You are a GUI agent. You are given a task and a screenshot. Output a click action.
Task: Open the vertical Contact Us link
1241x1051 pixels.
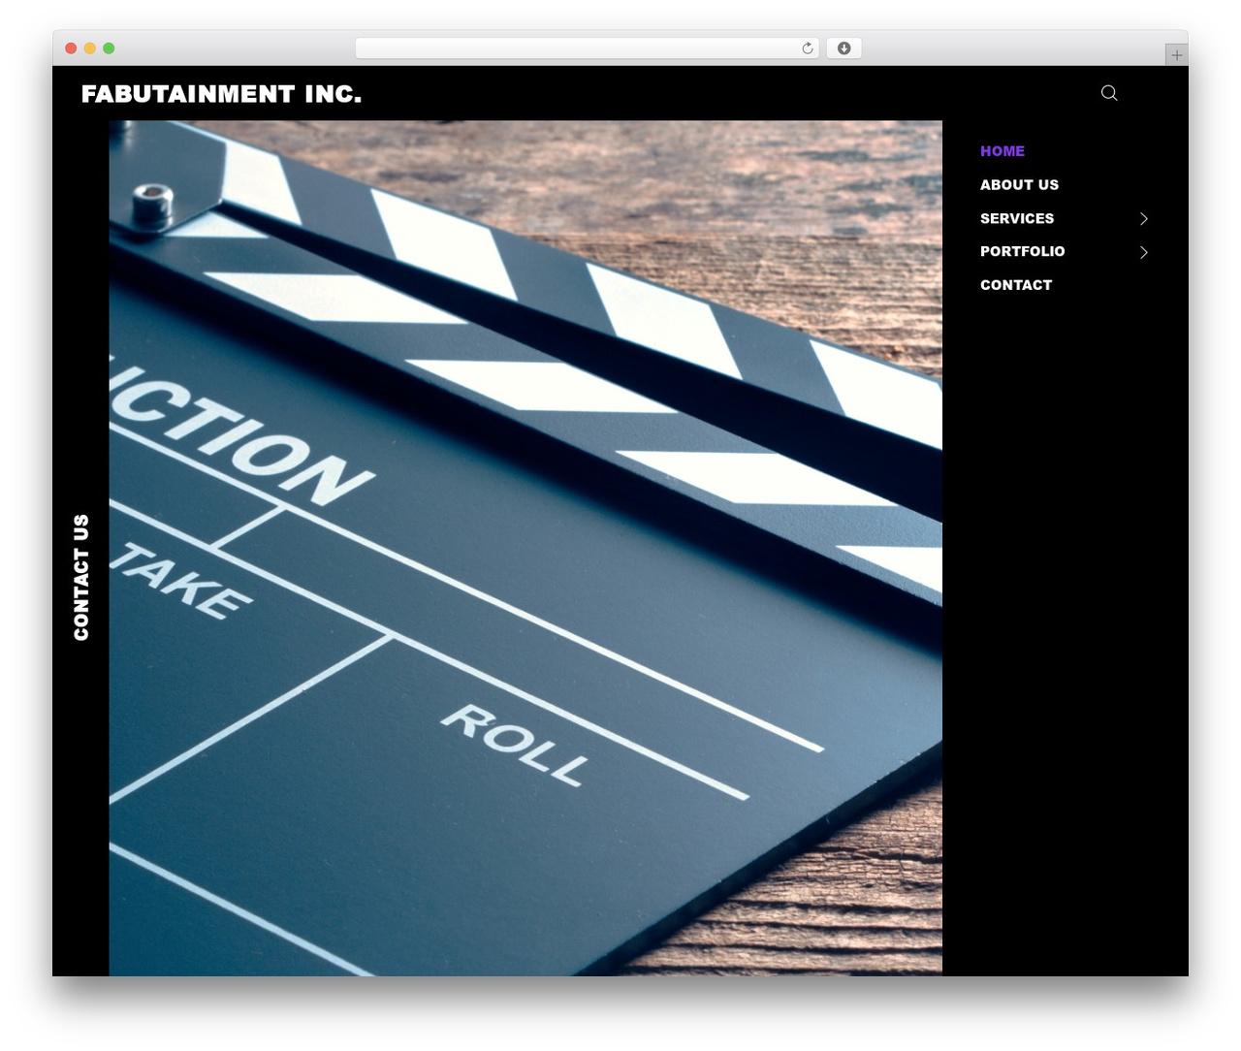[81, 577]
